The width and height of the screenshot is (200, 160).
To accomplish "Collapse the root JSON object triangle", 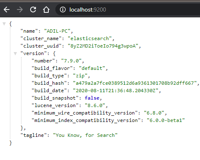I will (x=4, y=24).
